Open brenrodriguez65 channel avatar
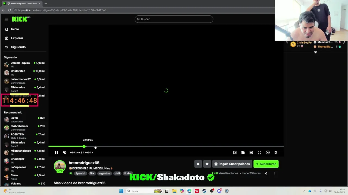Viewport: 348px width, 195px height. [60, 166]
